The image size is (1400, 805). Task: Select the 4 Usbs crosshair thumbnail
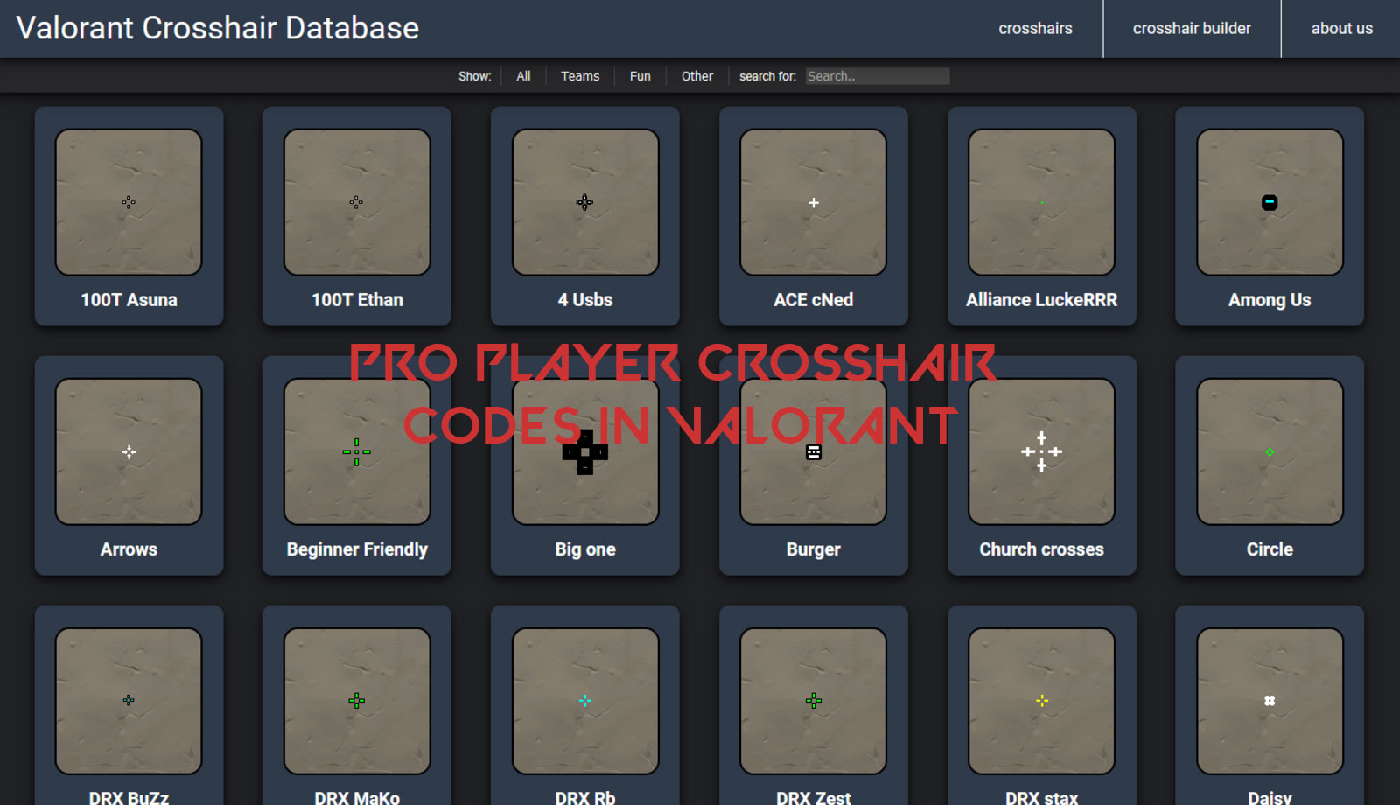pos(585,202)
